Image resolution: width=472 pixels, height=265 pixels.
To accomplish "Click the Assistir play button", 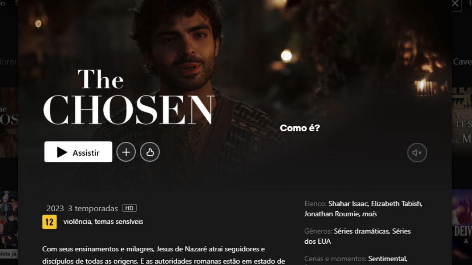I will [x=78, y=152].
